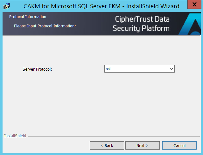Click the InstallShield footer label
Viewport: 203px width, 155px height.
15,136
